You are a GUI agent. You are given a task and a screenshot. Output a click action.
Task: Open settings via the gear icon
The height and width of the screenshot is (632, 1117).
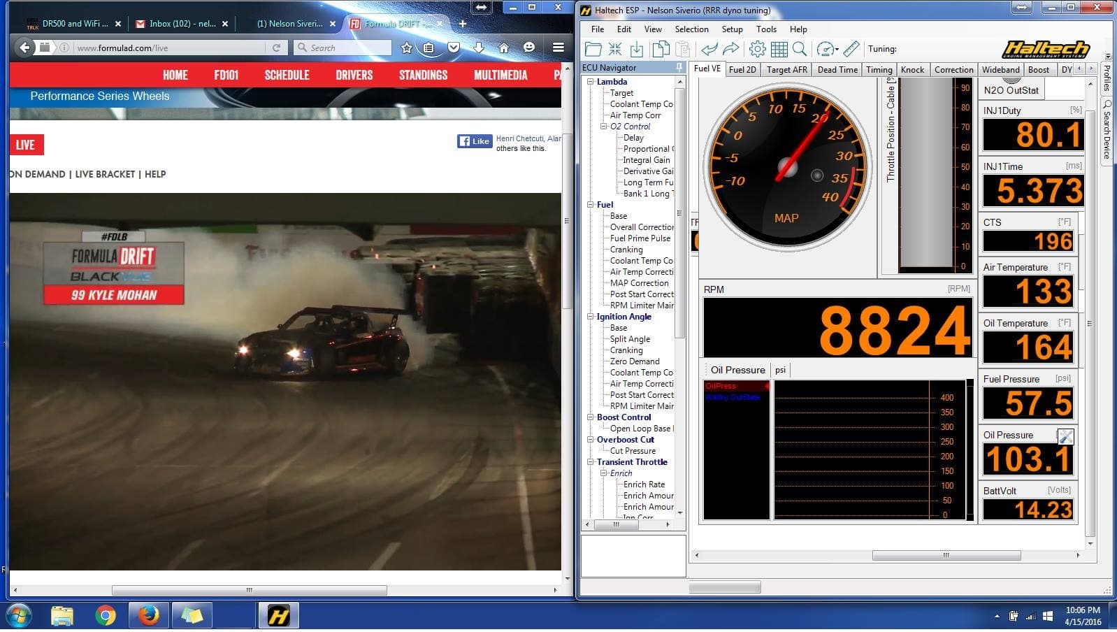point(757,49)
